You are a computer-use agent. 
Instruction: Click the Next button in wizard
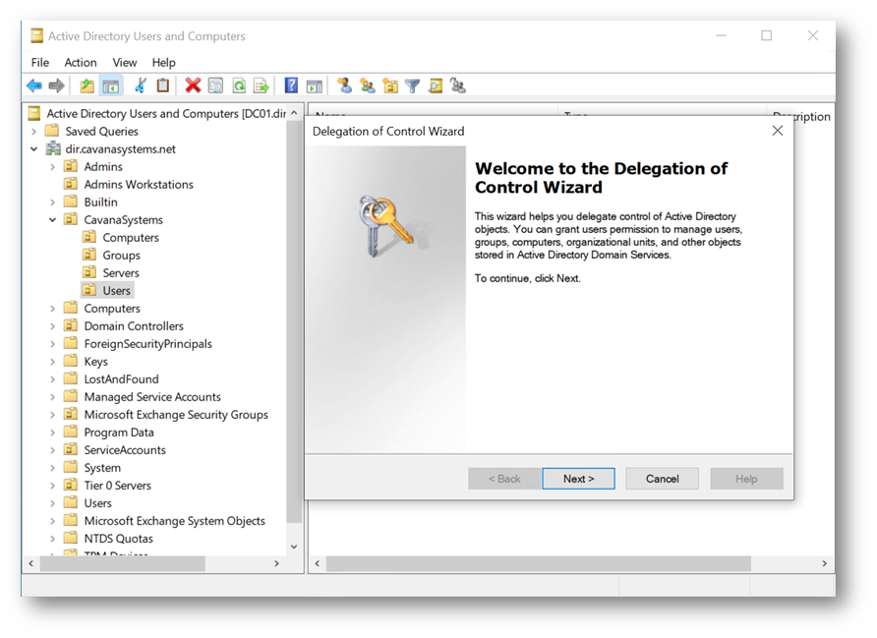pyautogui.click(x=578, y=479)
